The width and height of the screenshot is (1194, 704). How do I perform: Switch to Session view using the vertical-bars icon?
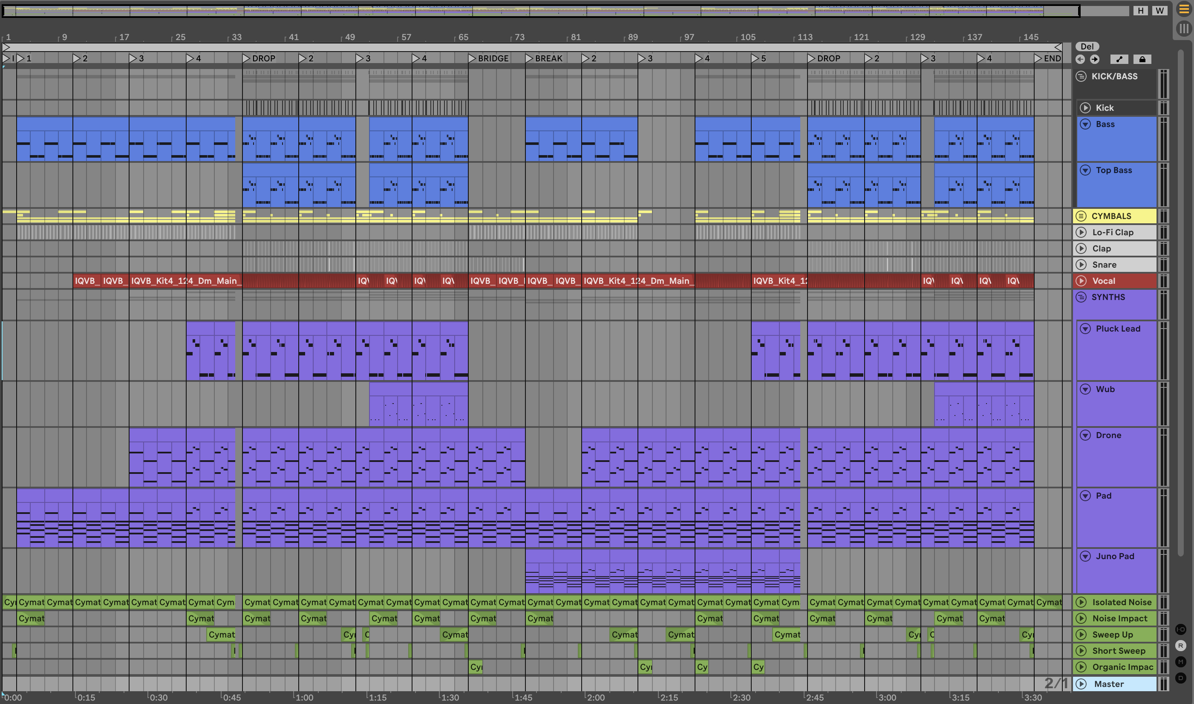point(1184,29)
